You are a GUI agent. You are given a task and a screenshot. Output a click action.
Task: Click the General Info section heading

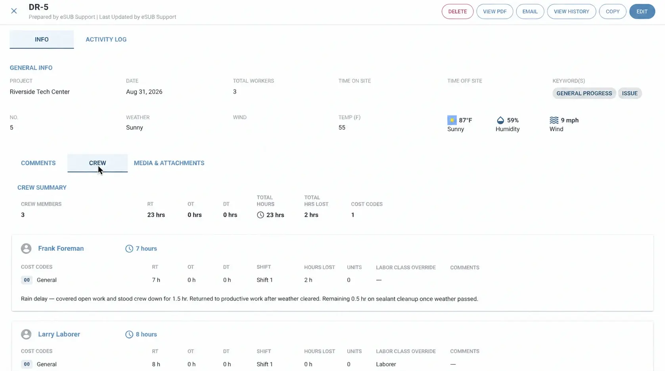tap(31, 68)
